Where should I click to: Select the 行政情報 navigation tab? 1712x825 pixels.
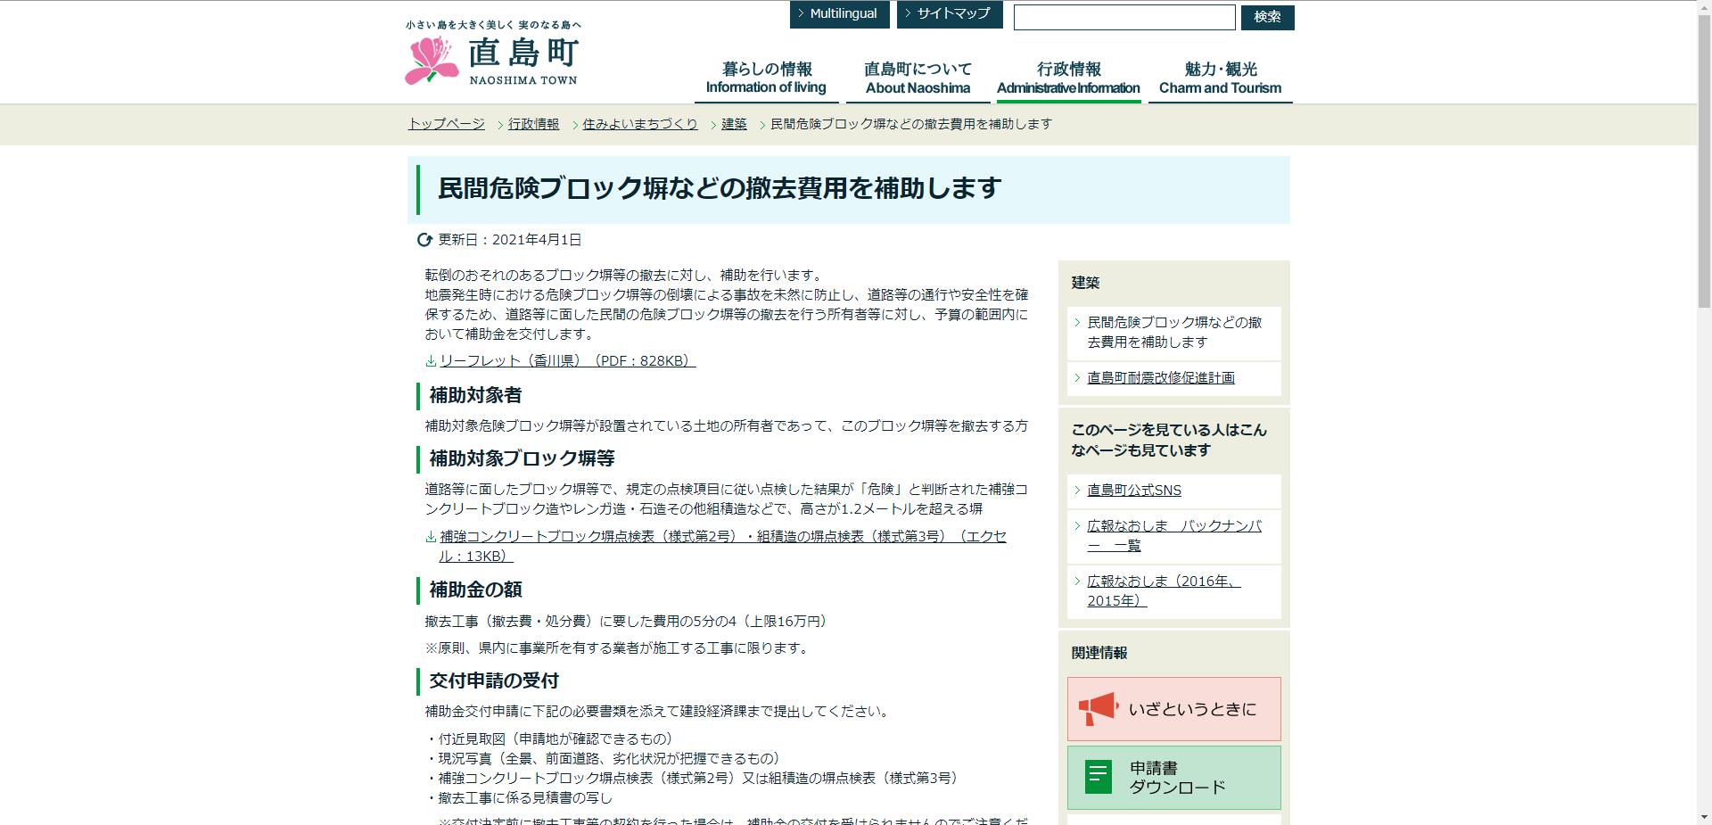[1068, 76]
